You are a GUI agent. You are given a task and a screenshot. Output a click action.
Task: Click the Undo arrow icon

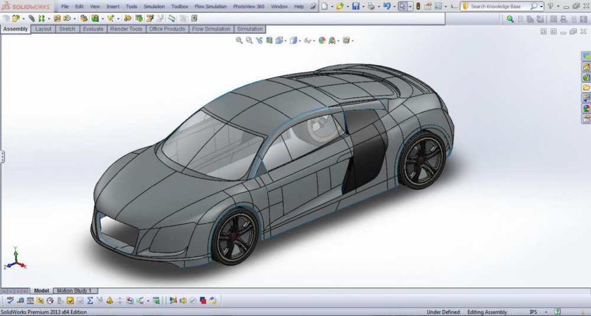click(x=386, y=7)
